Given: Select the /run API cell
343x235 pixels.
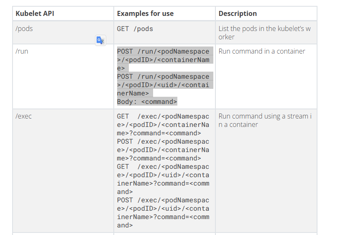Looking at the screenshot, I should coord(22,51).
